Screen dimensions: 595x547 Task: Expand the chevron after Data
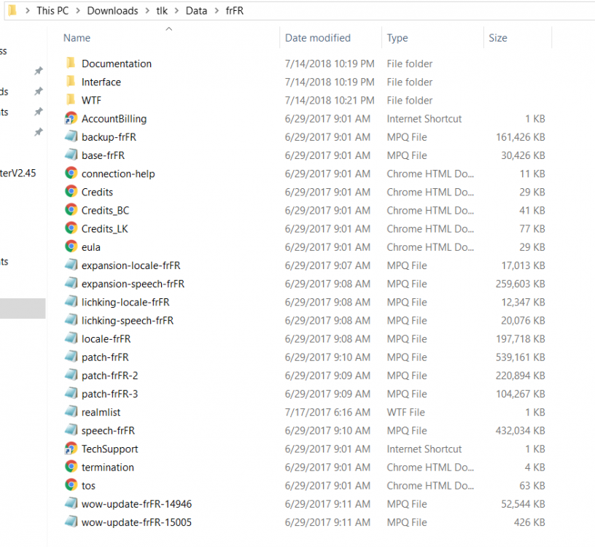tap(217, 11)
